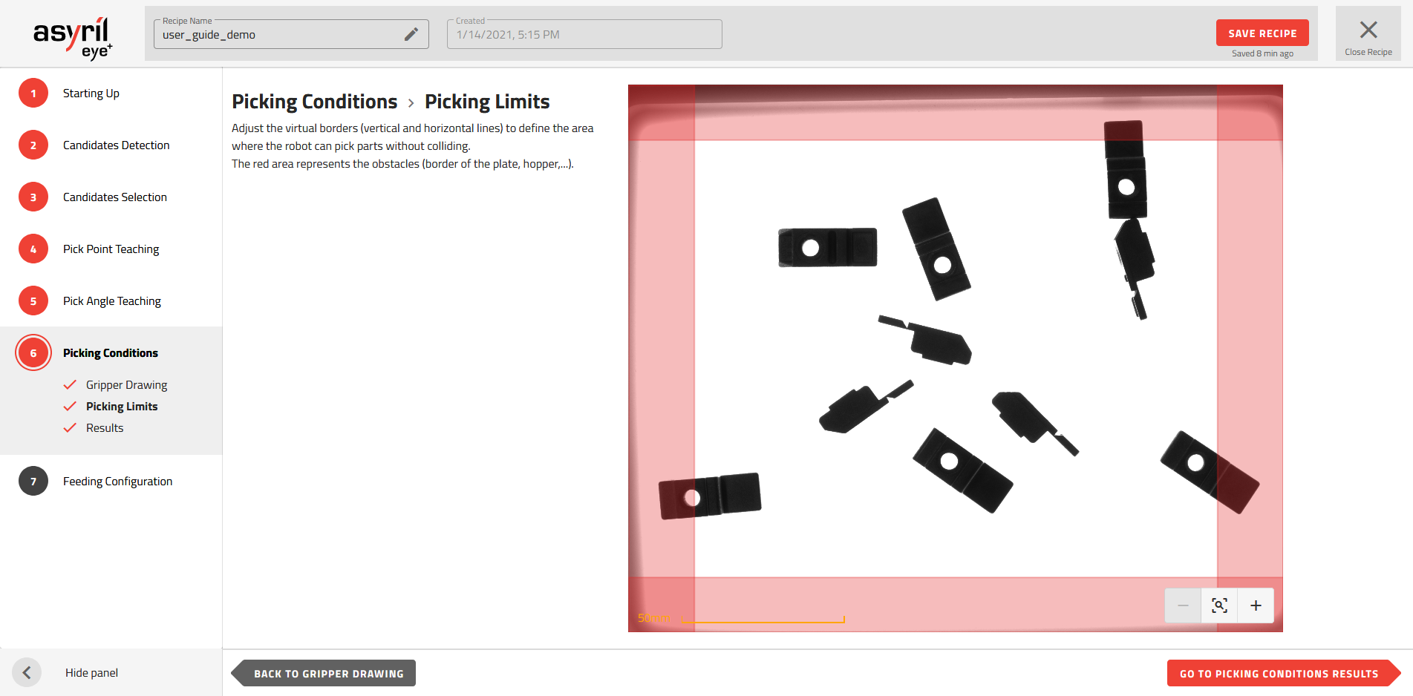The image size is (1413, 696).
Task: Click the pencil edit icon for recipe name
Action: tap(411, 34)
